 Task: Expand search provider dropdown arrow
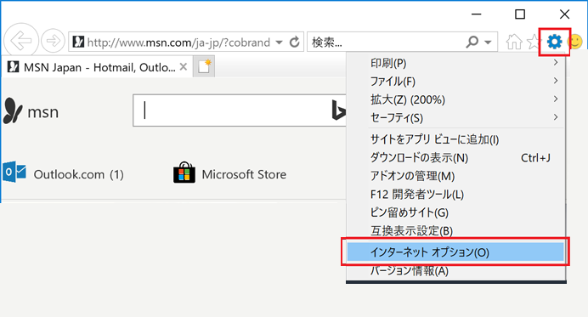[x=488, y=42]
